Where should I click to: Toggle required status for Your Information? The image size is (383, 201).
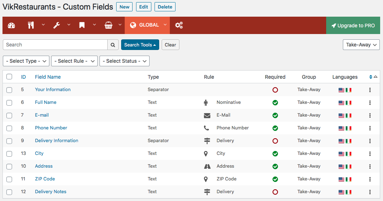275,90
